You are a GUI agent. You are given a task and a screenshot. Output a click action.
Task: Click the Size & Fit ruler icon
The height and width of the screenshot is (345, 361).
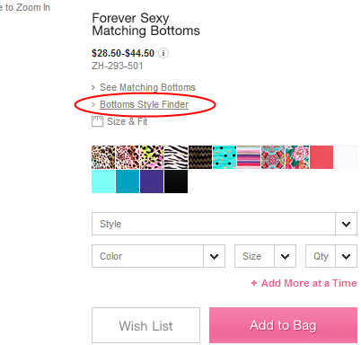point(97,121)
